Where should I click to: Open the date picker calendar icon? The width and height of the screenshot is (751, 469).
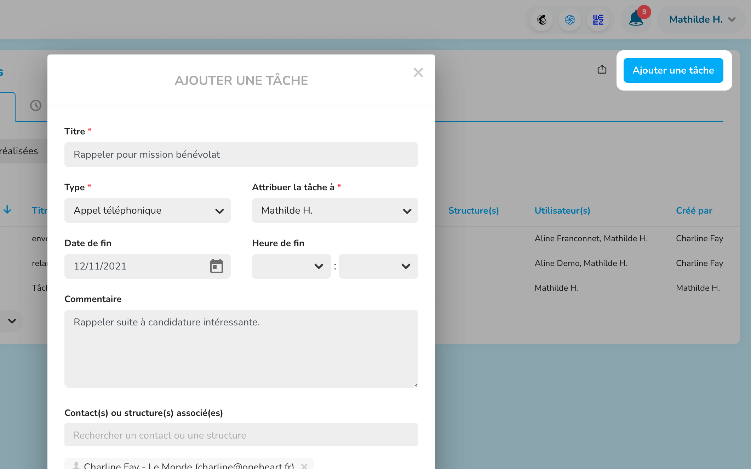click(x=216, y=266)
